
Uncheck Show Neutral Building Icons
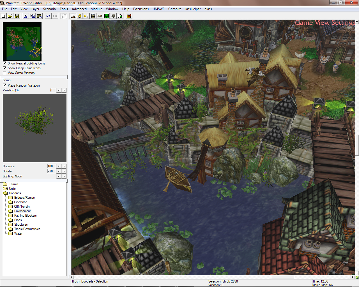point(4,63)
